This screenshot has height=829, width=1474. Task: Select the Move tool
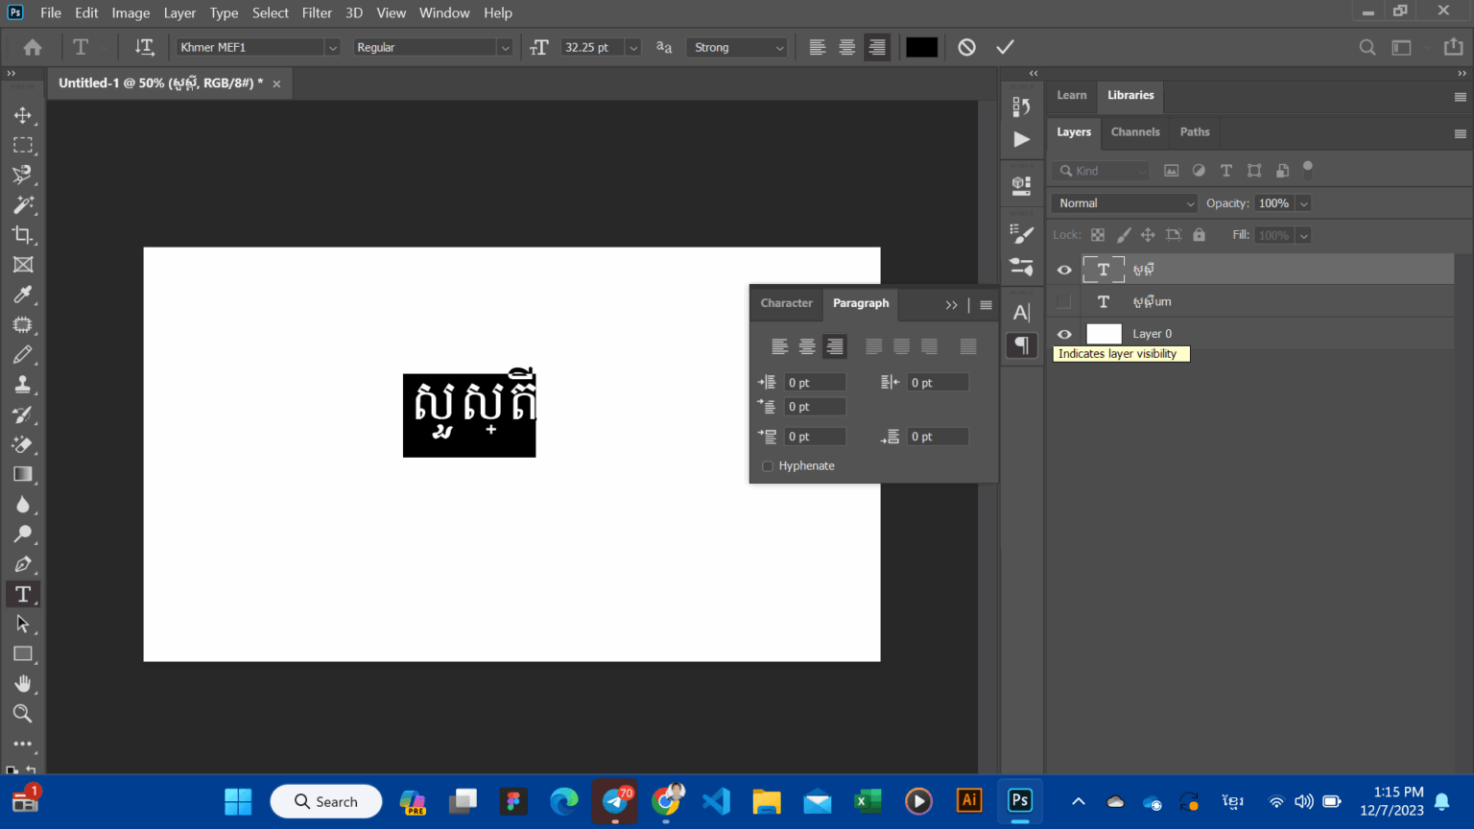22,115
